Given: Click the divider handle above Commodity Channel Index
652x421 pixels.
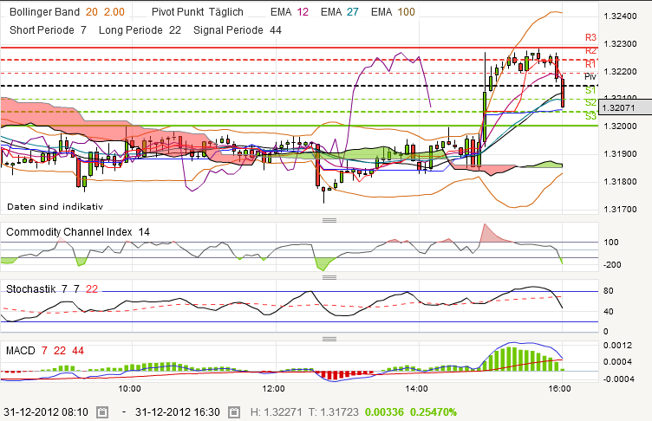Looking at the screenshot, I should tap(329, 221).
